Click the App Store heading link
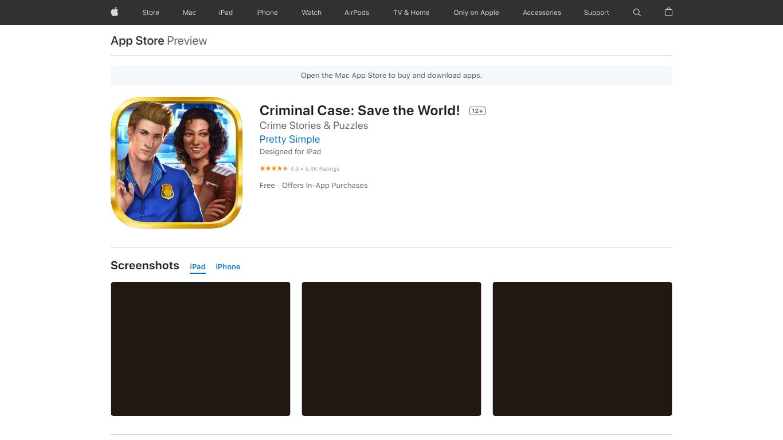 [x=138, y=41]
